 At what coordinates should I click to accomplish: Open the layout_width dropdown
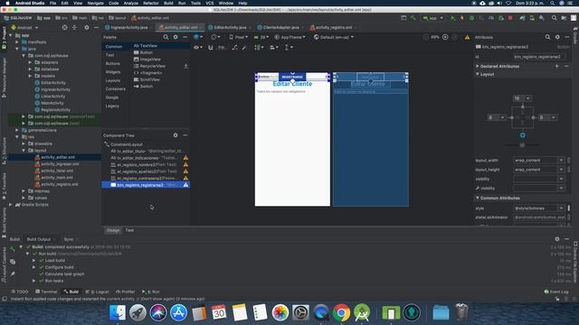coord(561,161)
